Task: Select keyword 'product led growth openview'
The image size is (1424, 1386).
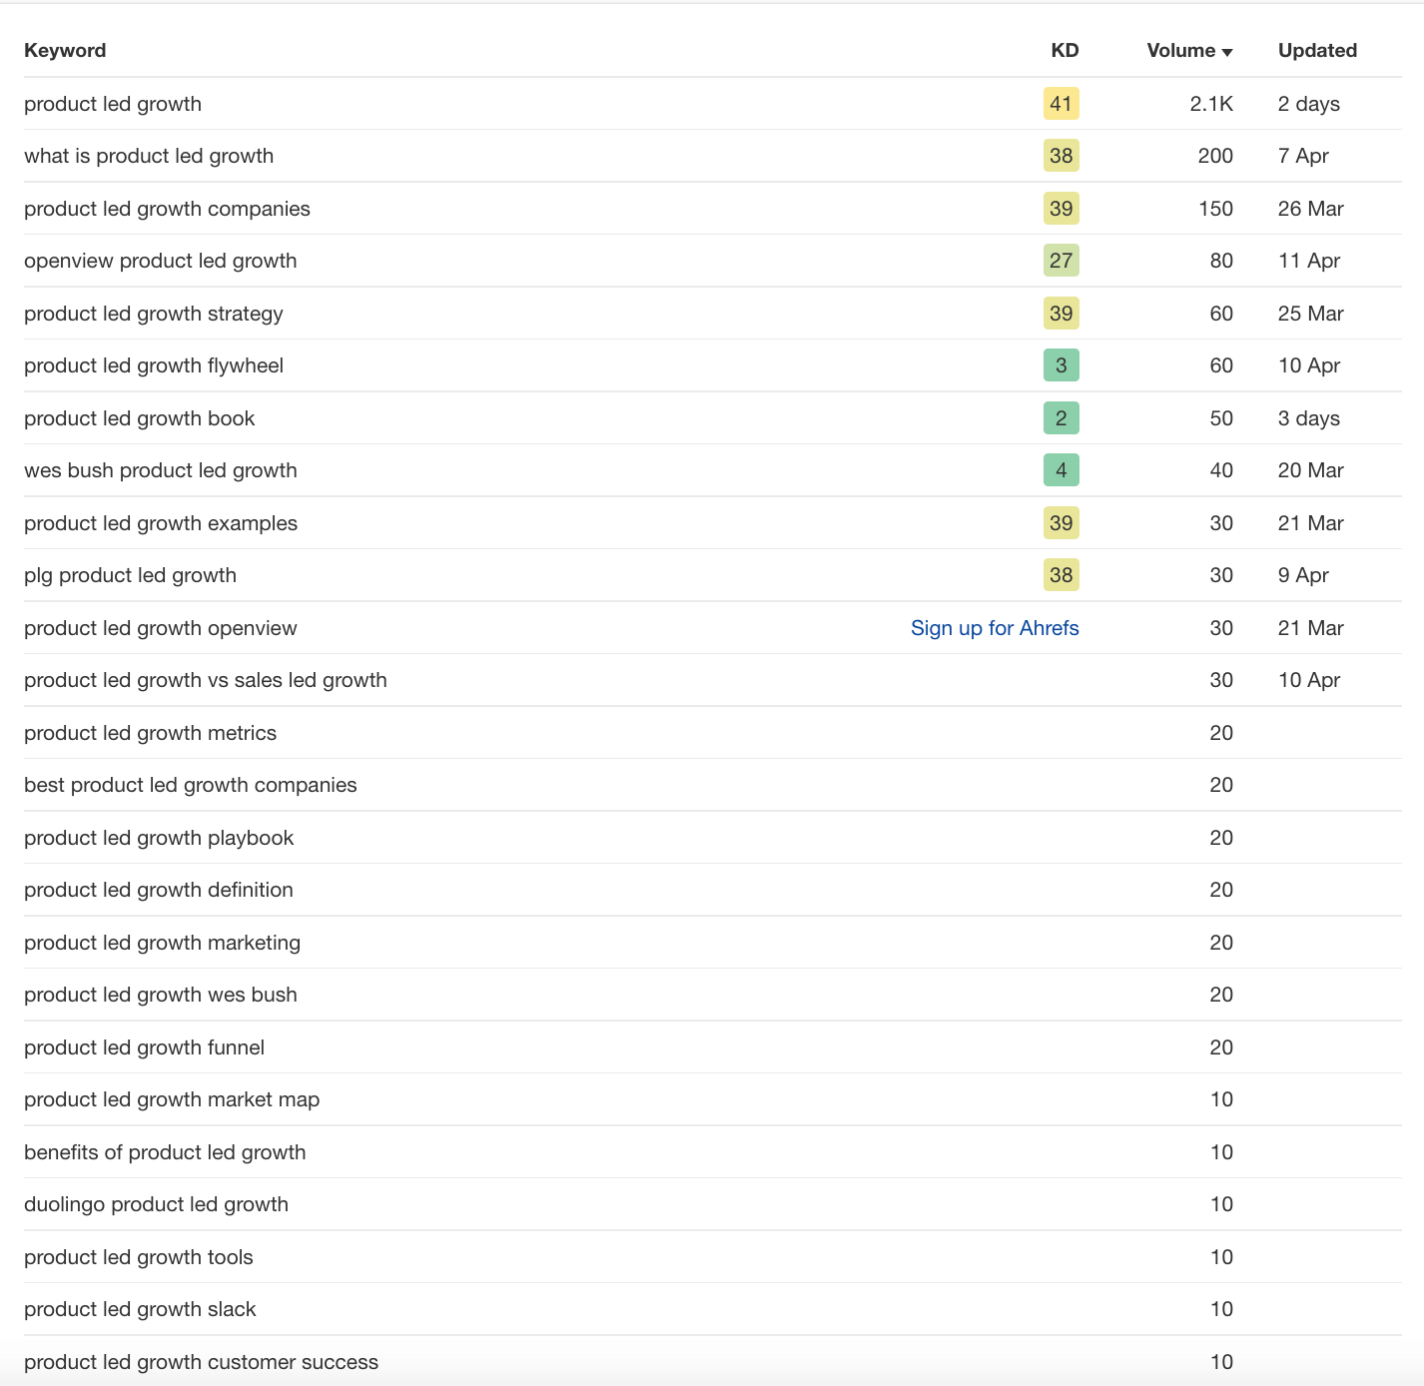Action: (x=161, y=628)
